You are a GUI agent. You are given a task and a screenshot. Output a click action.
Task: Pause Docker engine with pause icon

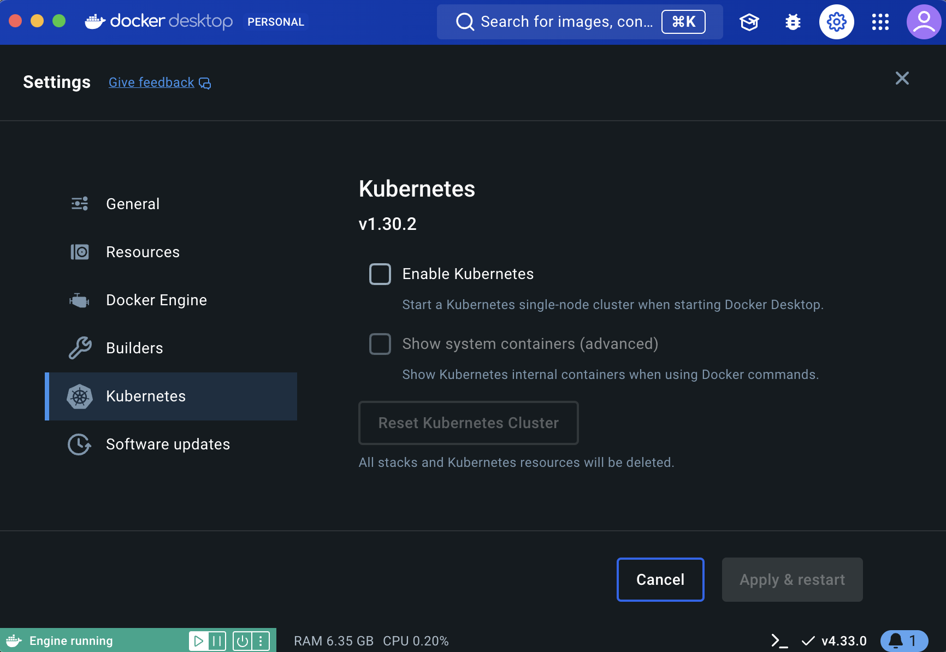point(217,641)
